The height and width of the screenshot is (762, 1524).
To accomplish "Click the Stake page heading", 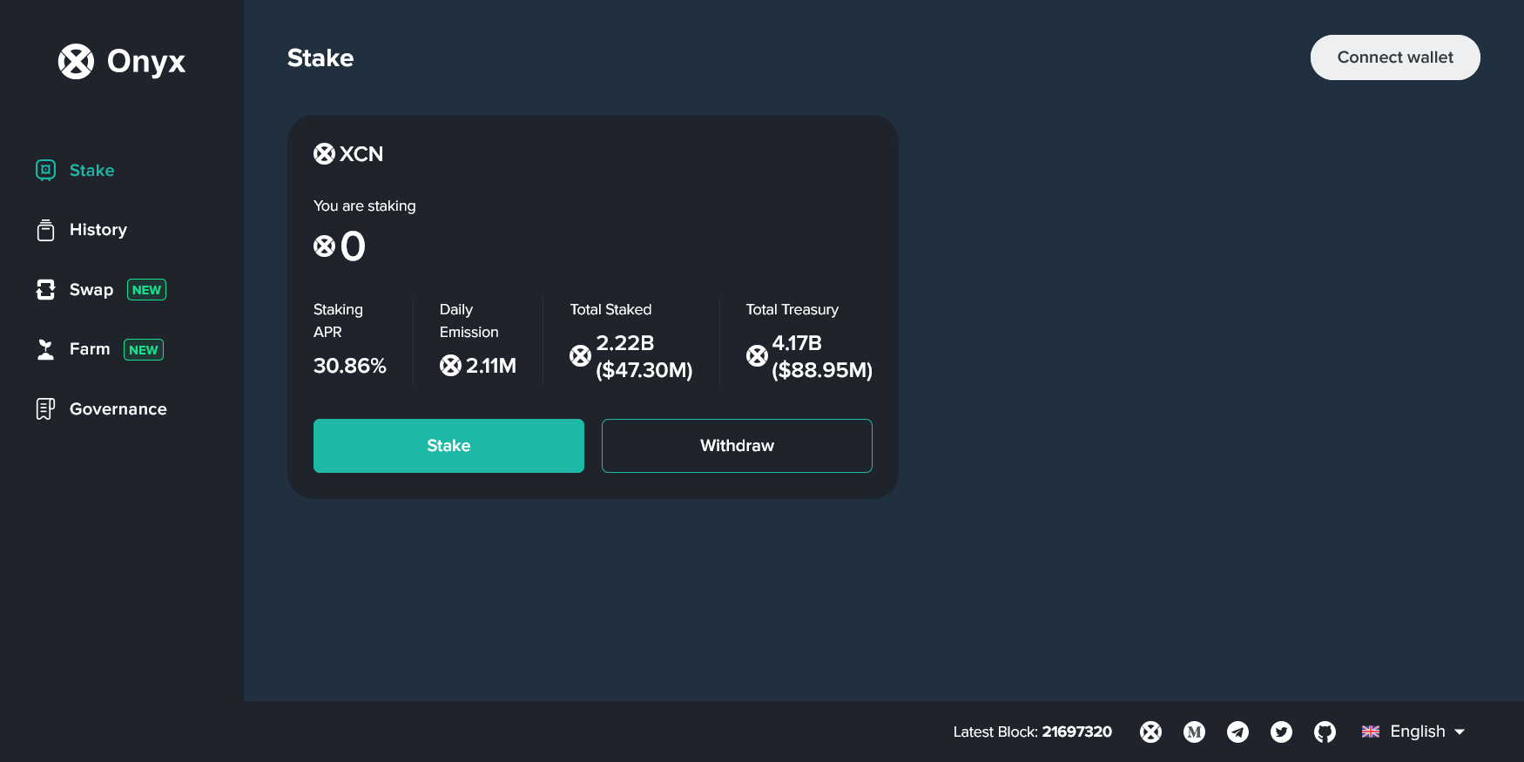I will click(320, 57).
